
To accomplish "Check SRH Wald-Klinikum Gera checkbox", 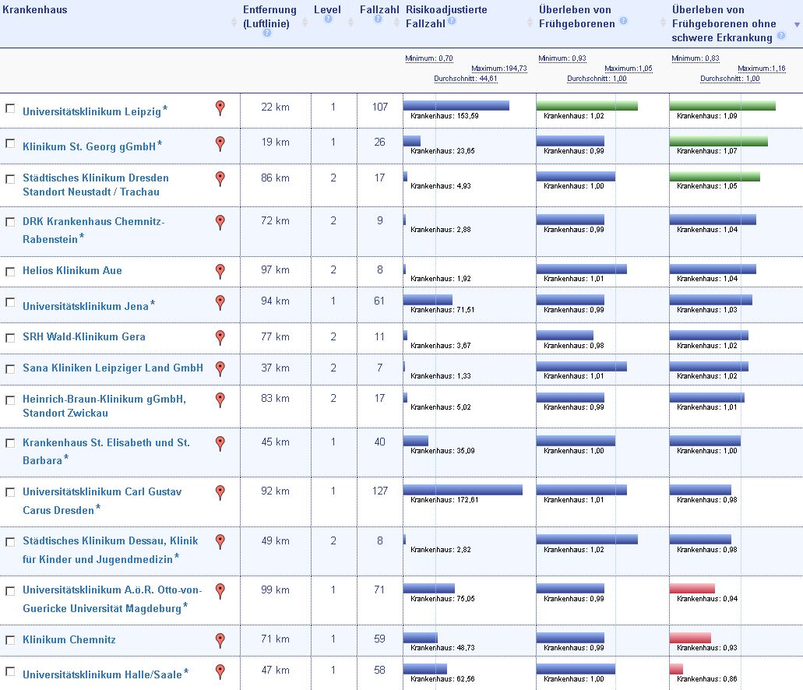I will [9, 337].
